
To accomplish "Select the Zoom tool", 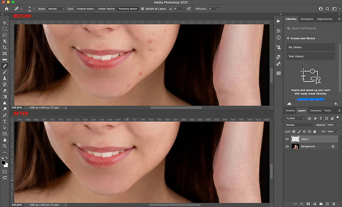I will 5,146.
